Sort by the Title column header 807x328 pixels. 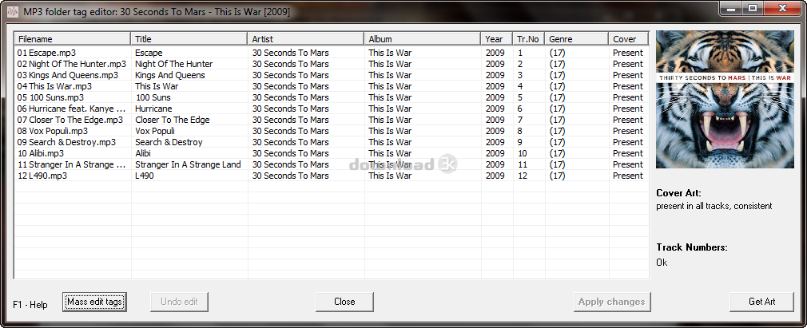coord(189,39)
